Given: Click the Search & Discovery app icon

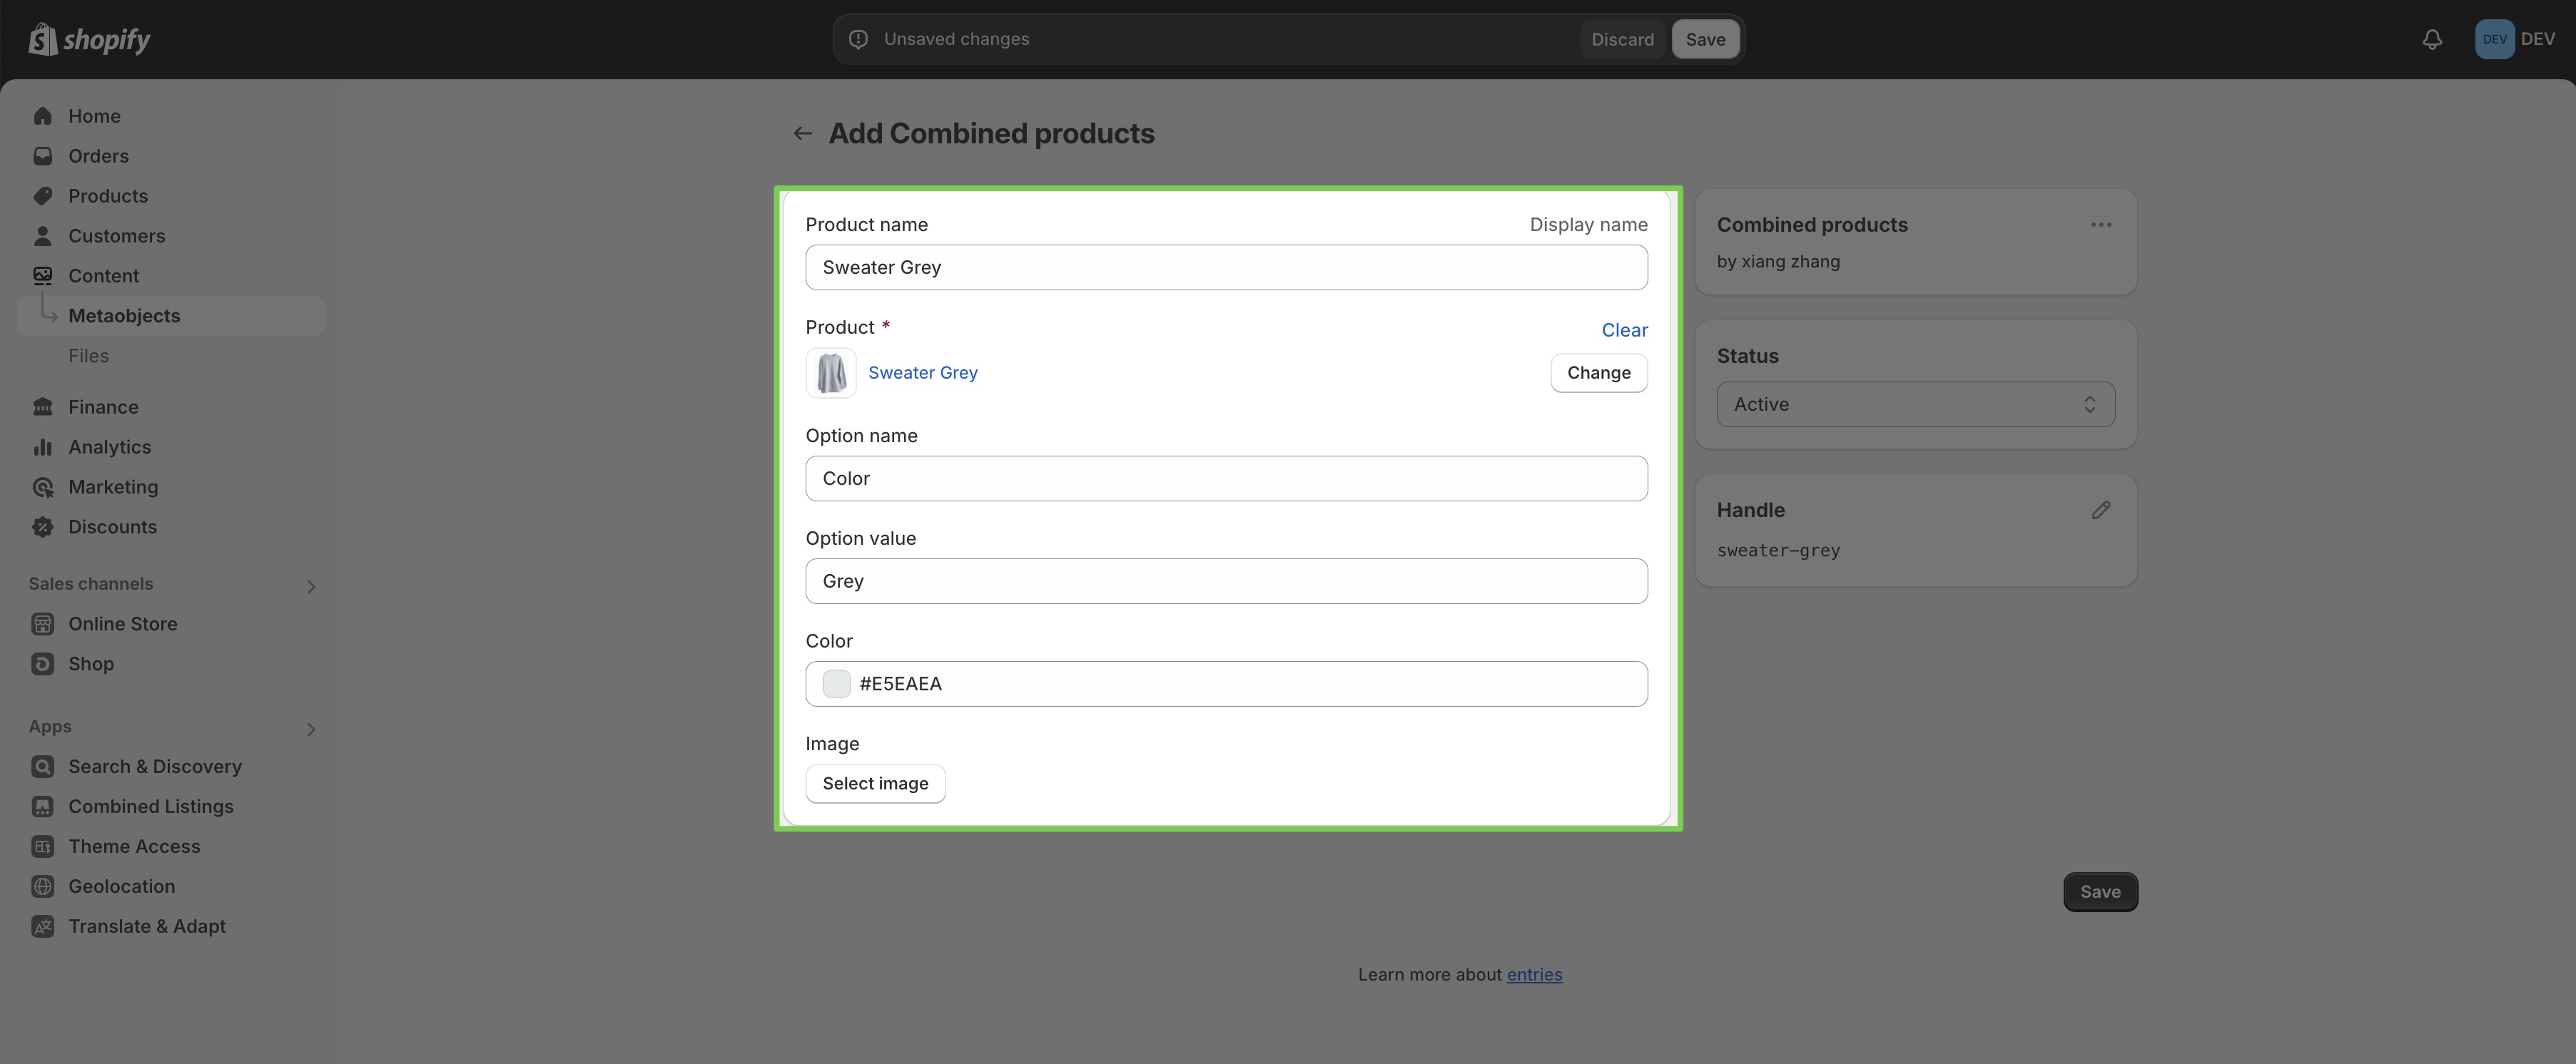Looking at the screenshot, I should [x=42, y=767].
